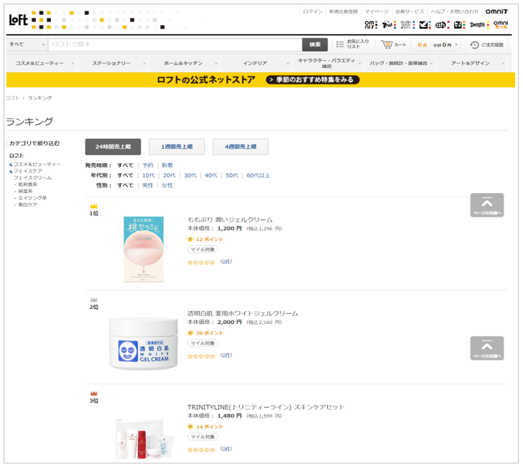This screenshot has height=467, width=523.
Task: Click the Loft logo
Action: (x=19, y=20)
